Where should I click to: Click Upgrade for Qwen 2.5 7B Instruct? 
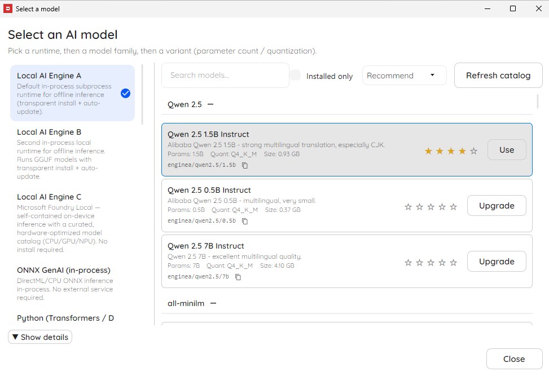[497, 262]
